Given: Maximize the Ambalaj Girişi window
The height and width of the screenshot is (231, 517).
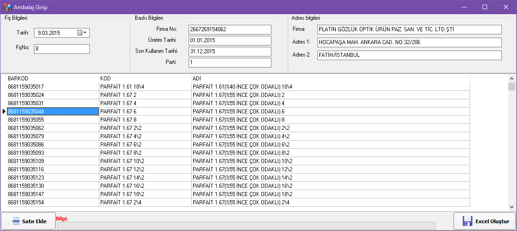Looking at the screenshot, I should [485, 7].
